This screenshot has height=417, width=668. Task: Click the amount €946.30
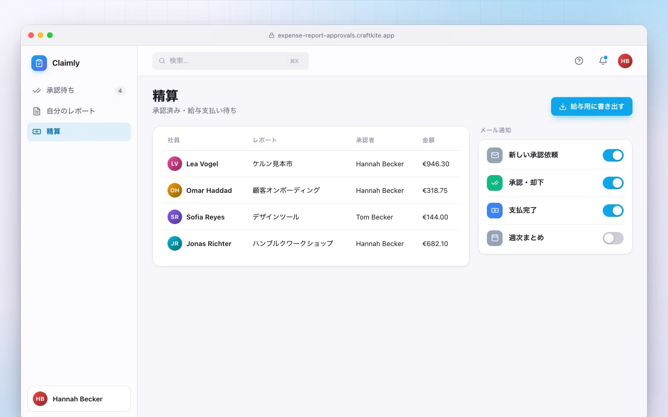[x=436, y=164]
